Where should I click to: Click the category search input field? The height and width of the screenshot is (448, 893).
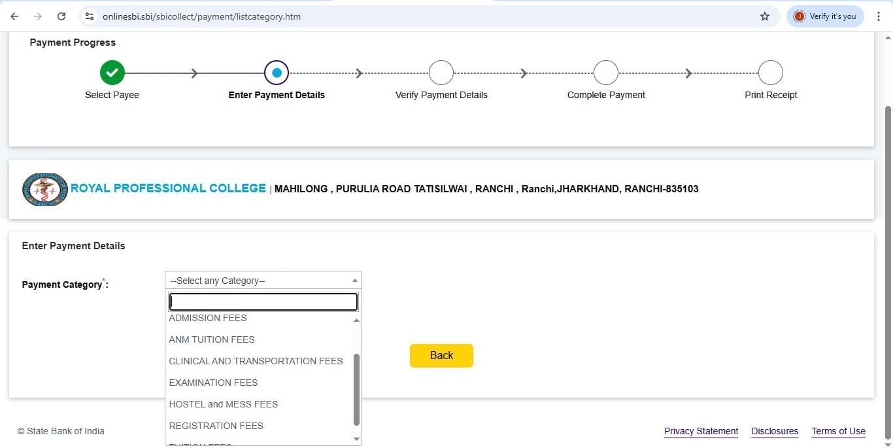point(263,302)
